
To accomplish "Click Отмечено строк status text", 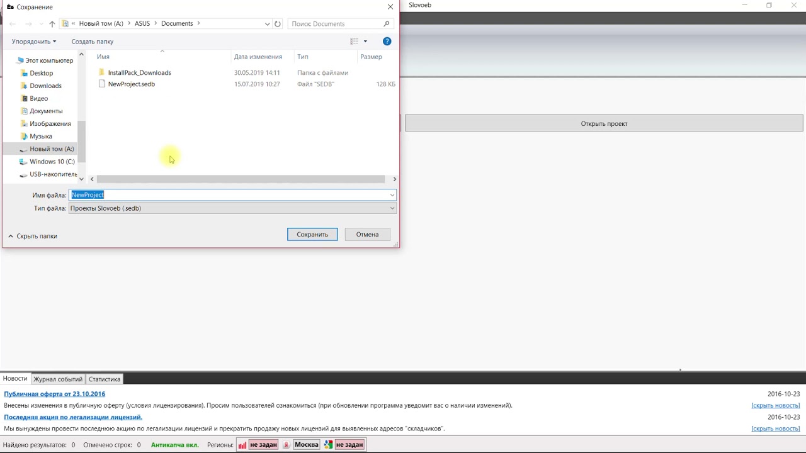I will point(113,445).
